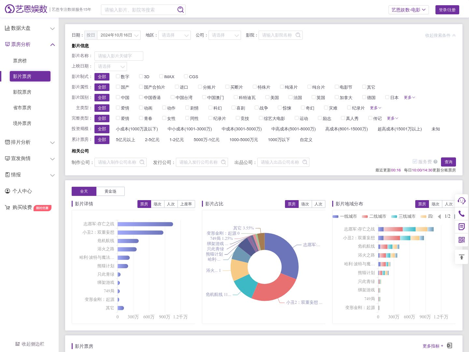This screenshot has width=469, height=352.
Task: Open 票房榜 sidebar menu item
Action: [20, 61]
